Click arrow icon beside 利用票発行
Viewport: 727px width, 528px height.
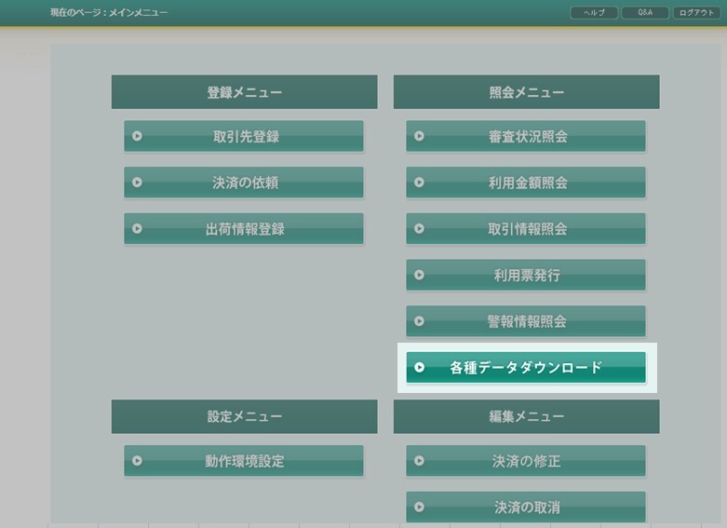419,275
